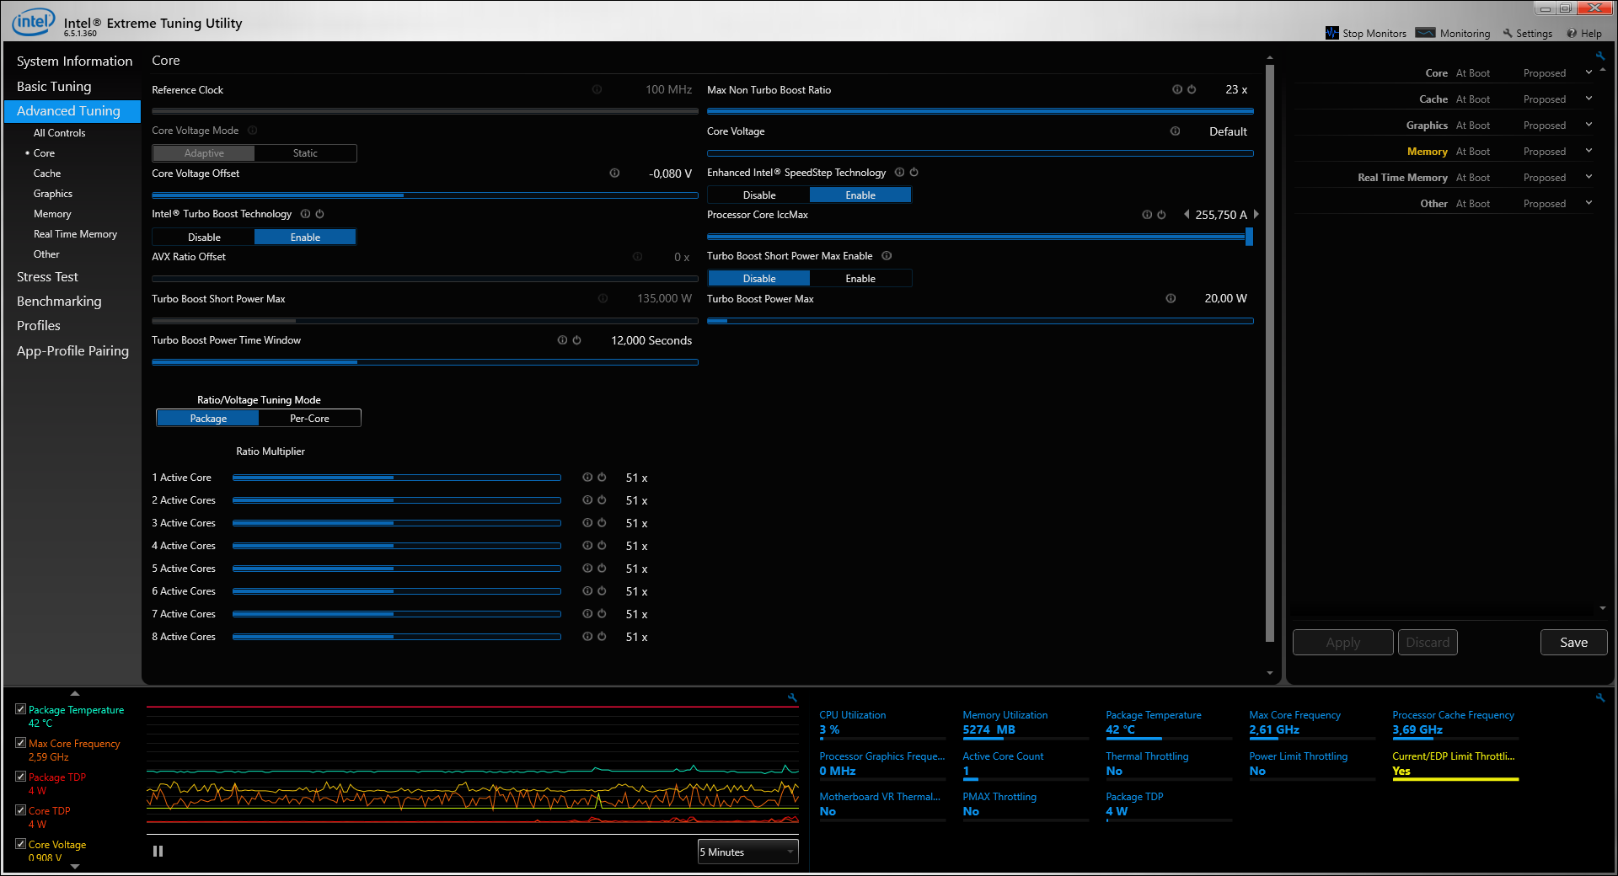Adjust the Core Voltage Offset slider
The width and height of the screenshot is (1618, 876).
[x=425, y=195]
